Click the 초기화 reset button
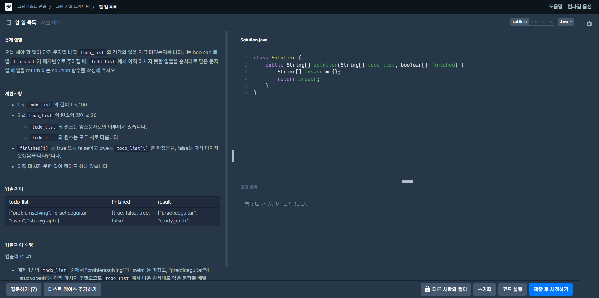Viewport: 599px width, 298px height. [485, 289]
